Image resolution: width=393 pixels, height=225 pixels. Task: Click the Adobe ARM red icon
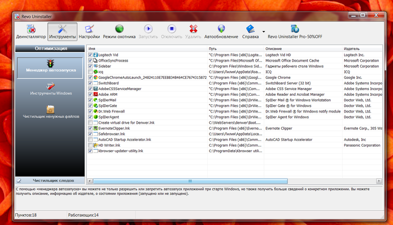click(95, 94)
